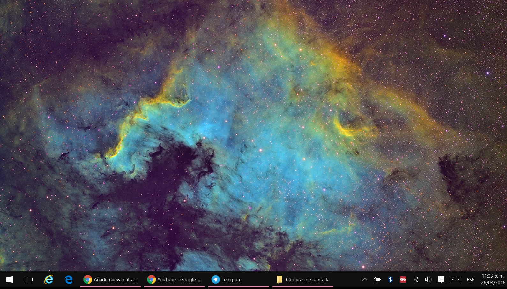Switch to the 'Añadir nueva entra...' Chrome window
Viewport: 507px width, 289px height.
(x=110, y=280)
